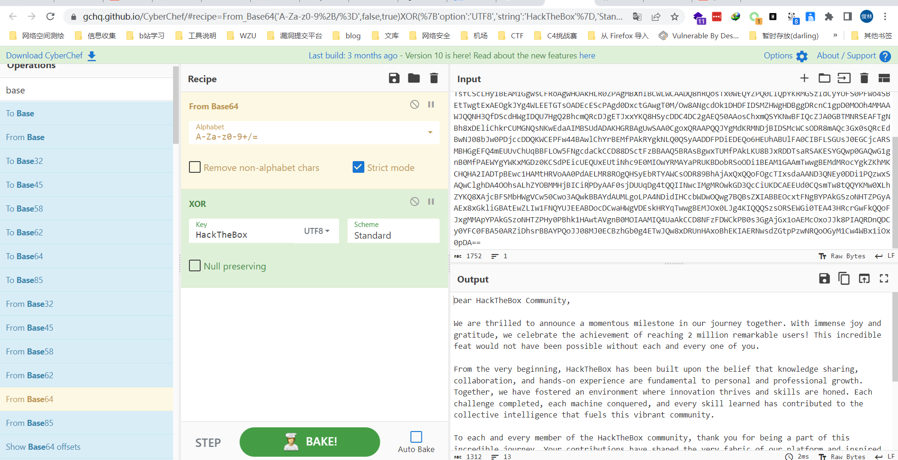The width and height of the screenshot is (898, 460).
Task: Pause the From Base64 operation
Action: pyautogui.click(x=431, y=104)
